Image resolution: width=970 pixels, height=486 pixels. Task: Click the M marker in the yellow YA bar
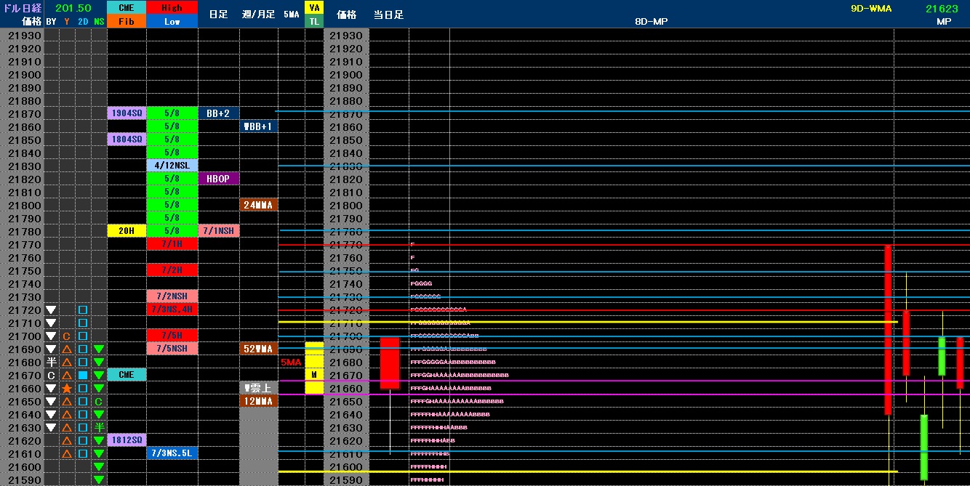[314, 375]
